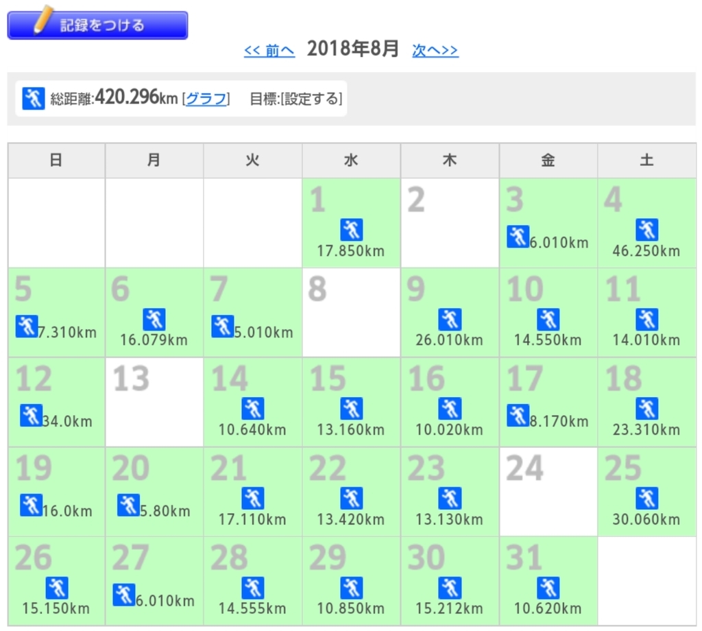
Task: Click the runner icon on August 21
Action: pyautogui.click(x=253, y=498)
